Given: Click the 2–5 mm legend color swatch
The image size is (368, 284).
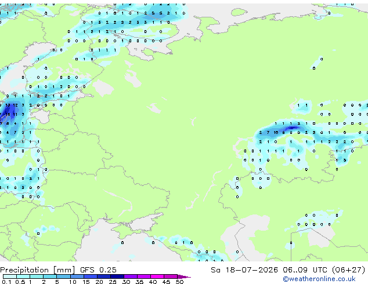Looking at the screenshot, I should click(x=50, y=276).
